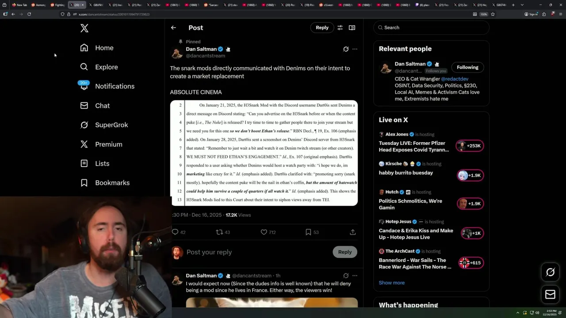Image resolution: width=566 pixels, height=318 pixels.
Task: Open the floating Grok button at bottom right
Action: tap(550, 272)
